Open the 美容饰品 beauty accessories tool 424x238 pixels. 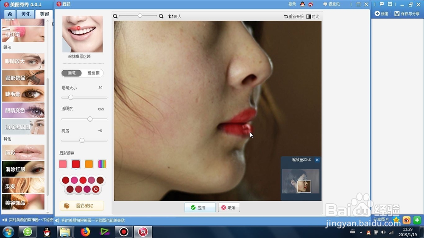tap(23, 202)
